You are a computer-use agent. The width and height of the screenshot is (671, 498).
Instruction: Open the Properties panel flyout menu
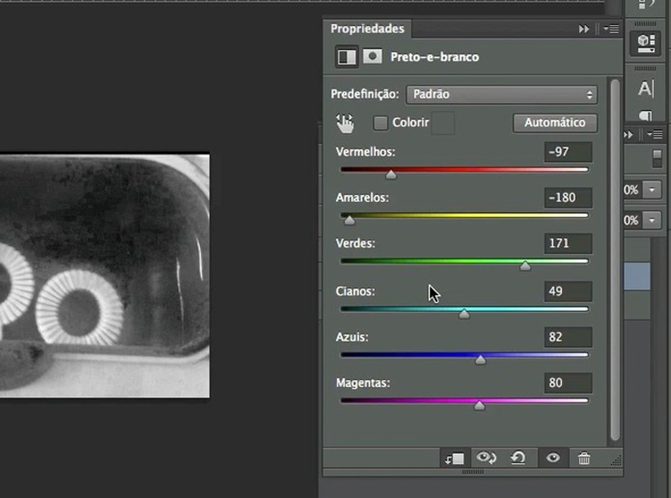pos(612,29)
